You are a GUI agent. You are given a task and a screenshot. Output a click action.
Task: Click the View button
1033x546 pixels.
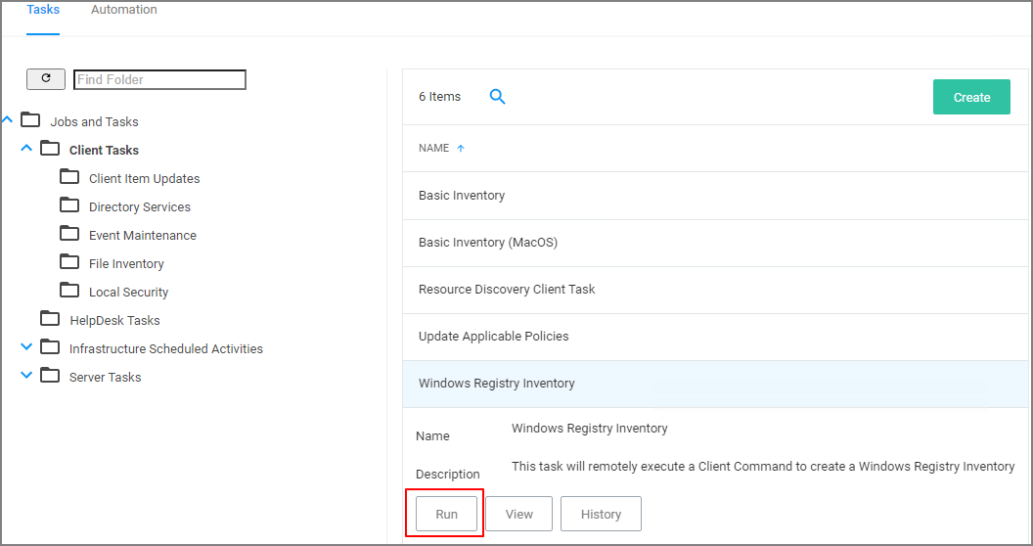coord(518,515)
